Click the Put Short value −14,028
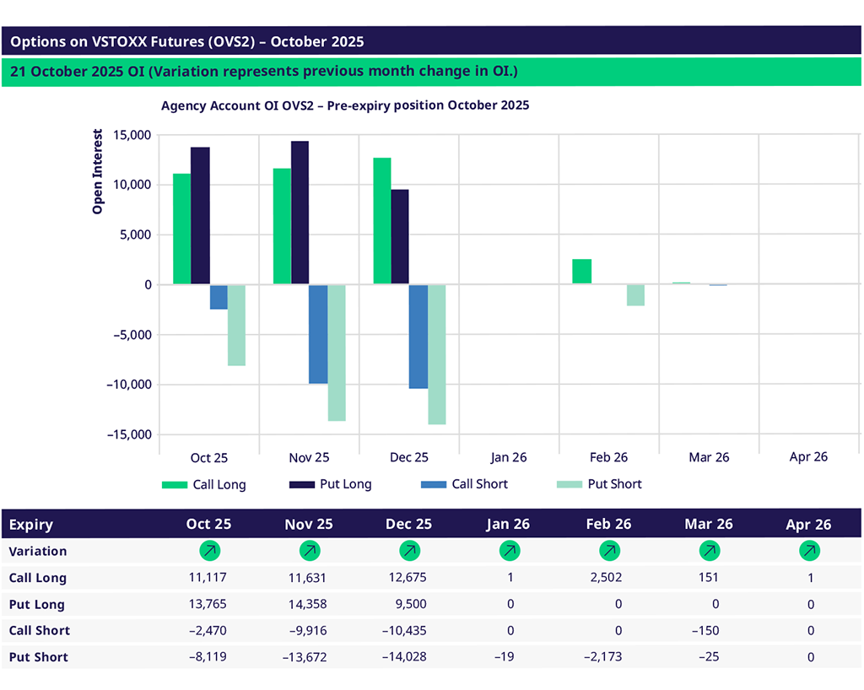864x690 pixels. (x=409, y=657)
